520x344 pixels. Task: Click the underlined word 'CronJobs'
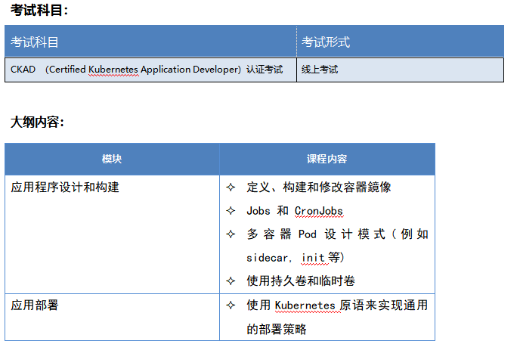319,211
